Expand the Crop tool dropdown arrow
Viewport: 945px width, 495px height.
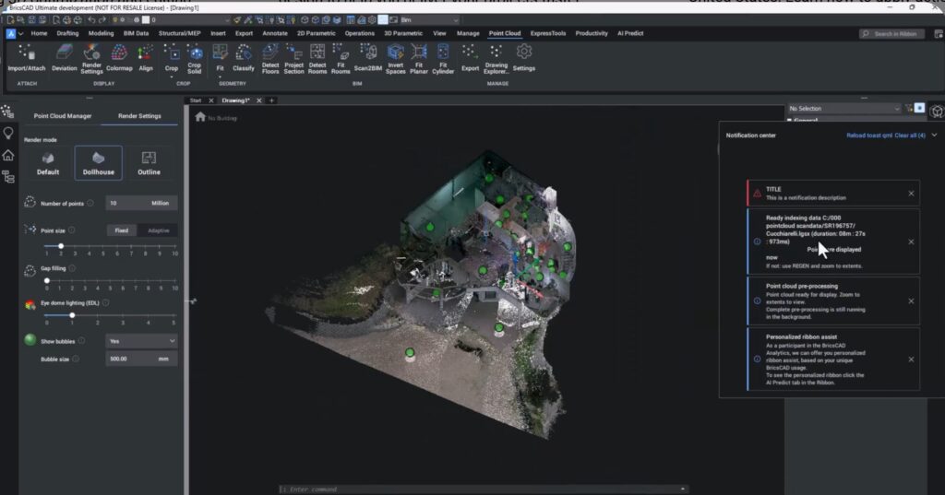172,77
